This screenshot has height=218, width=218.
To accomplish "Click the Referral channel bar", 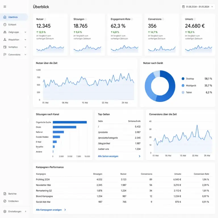I will (x=58, y=132).
